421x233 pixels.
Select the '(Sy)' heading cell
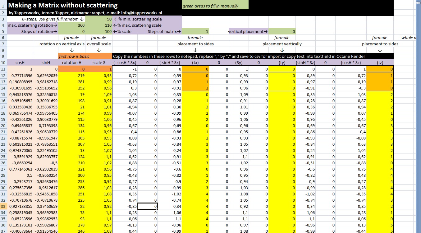[x=238, y=62]
